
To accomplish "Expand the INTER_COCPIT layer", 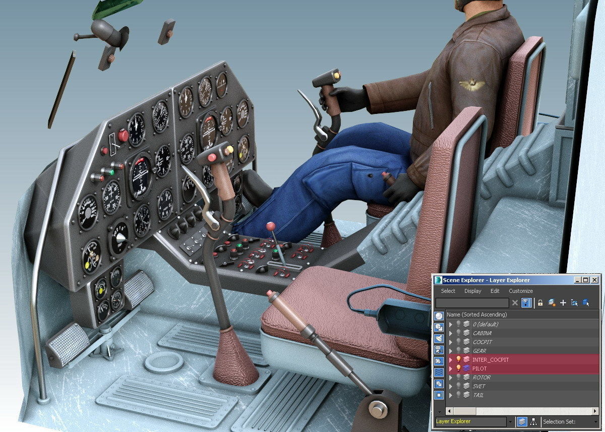I will 451,360.
